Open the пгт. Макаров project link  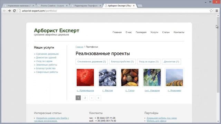(152, 91)
